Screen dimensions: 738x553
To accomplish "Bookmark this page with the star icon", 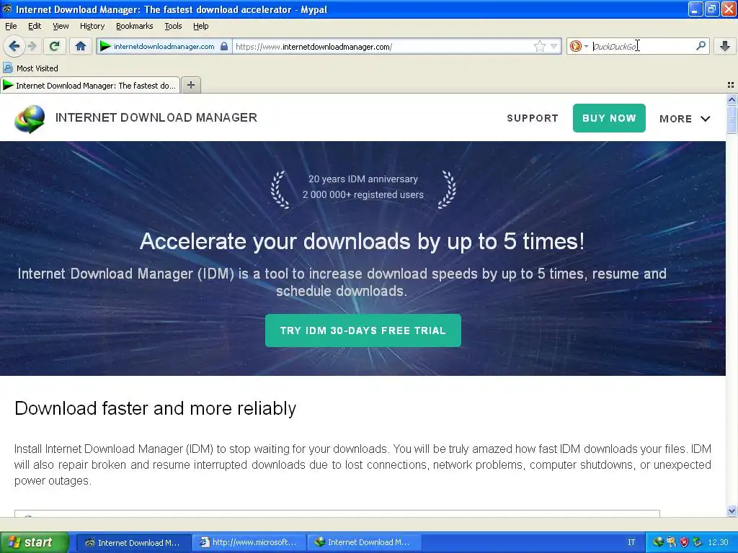I will (539, 46).
